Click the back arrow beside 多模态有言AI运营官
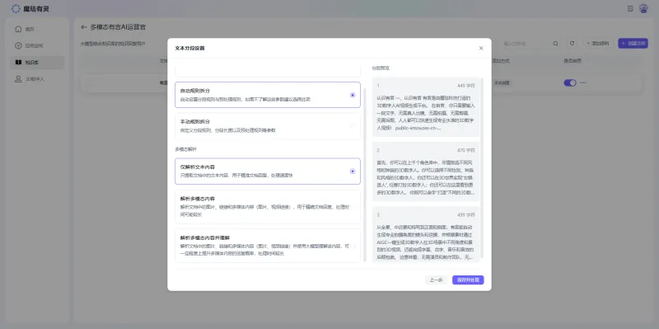The height and width of the screenshot is (329, 659). click(x=84, y=27)
